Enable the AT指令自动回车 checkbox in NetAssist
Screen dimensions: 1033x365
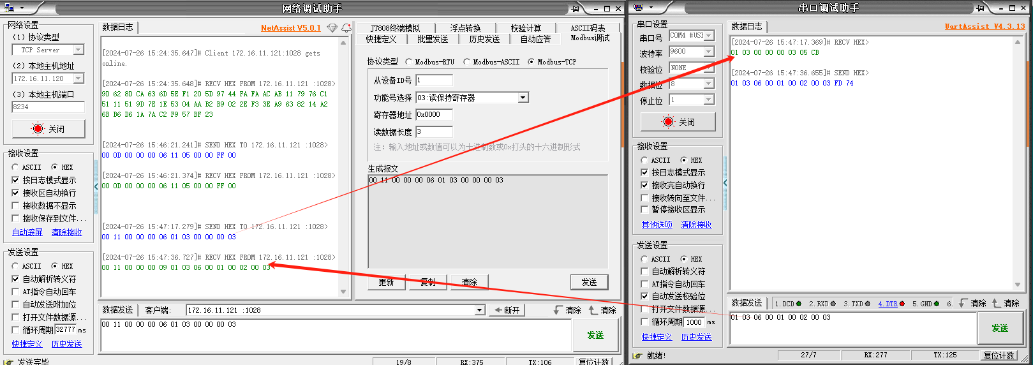click(15, 292)
